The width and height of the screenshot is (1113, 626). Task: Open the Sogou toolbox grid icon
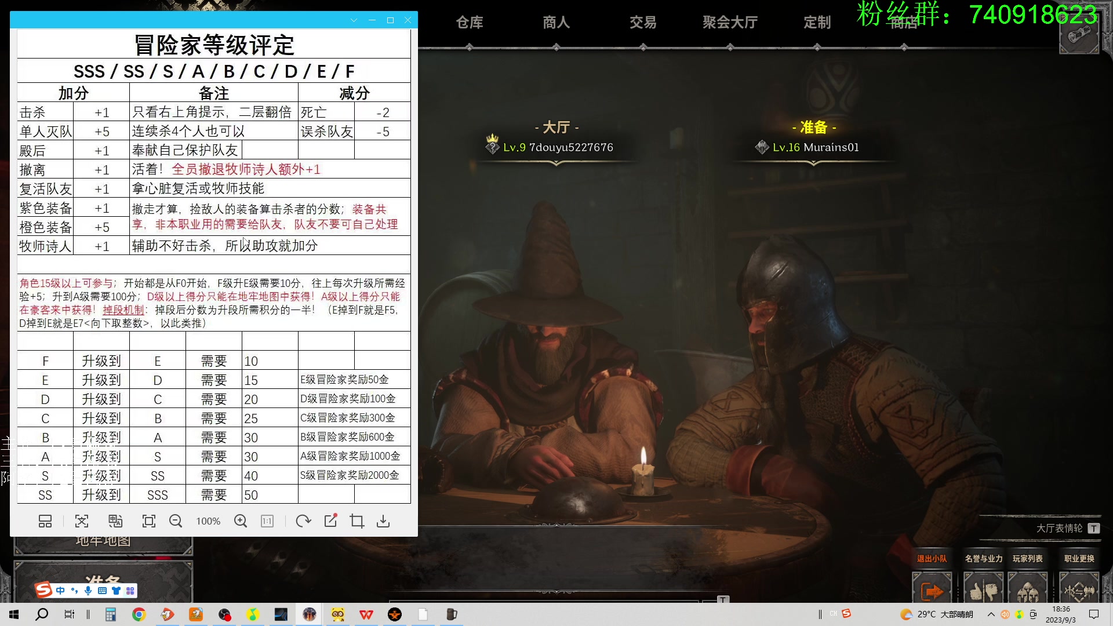130,591
